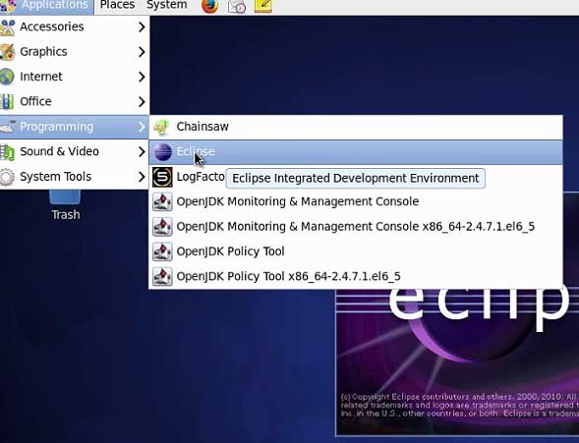Select the Accessories menu entry

coord(75,27)
